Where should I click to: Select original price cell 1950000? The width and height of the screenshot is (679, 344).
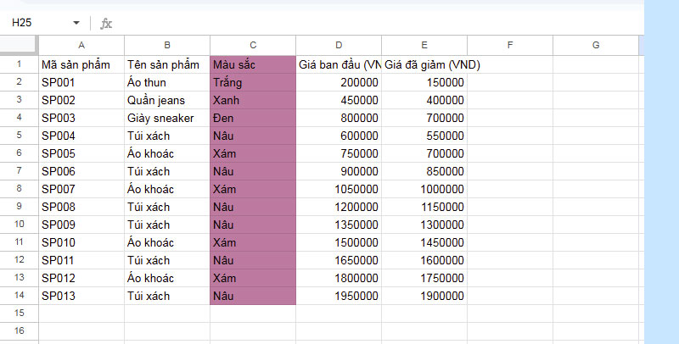point(339,296)
